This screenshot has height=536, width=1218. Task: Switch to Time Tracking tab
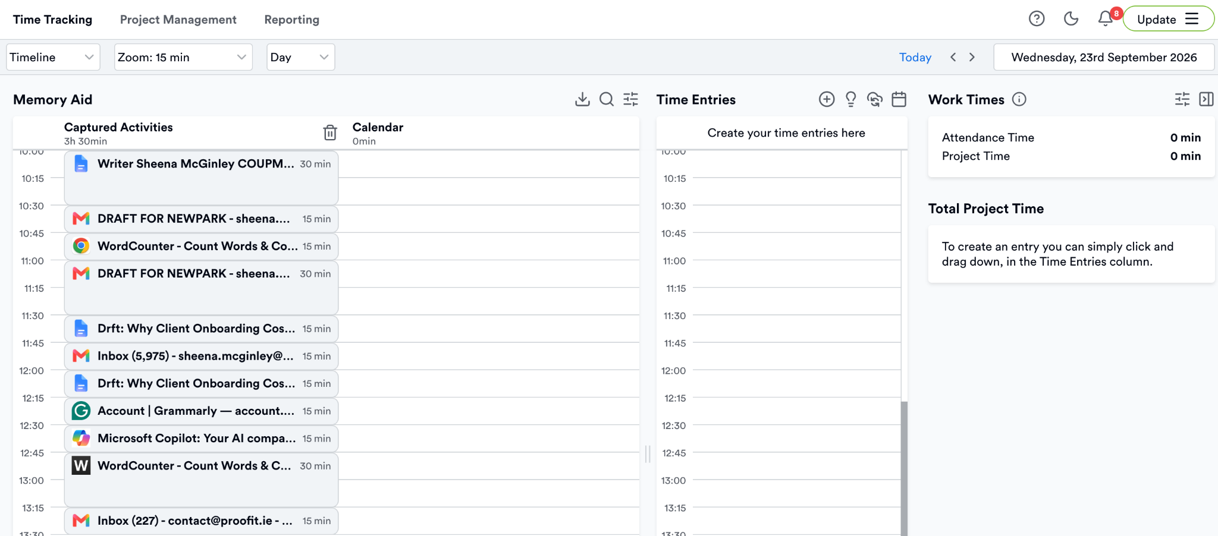[52, 20]
